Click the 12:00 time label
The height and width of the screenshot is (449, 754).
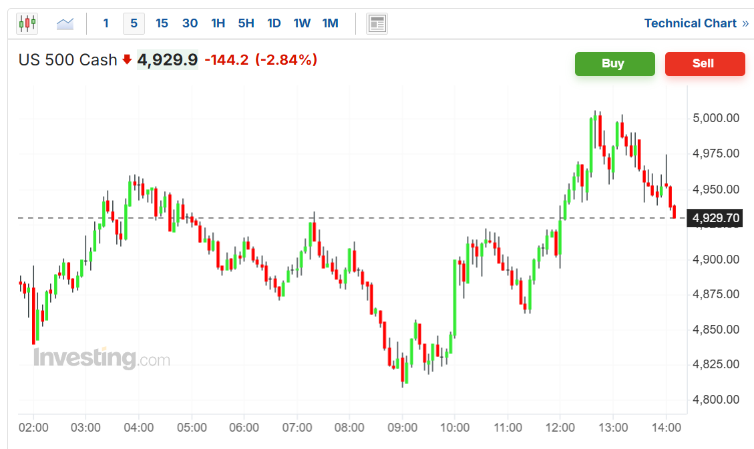(x=560, y=428)
